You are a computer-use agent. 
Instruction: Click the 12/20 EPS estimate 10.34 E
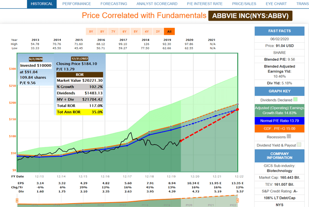pyautogui.click(x=193, y=183)
